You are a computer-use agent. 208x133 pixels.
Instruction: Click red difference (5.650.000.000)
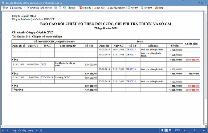coord(193,60)
